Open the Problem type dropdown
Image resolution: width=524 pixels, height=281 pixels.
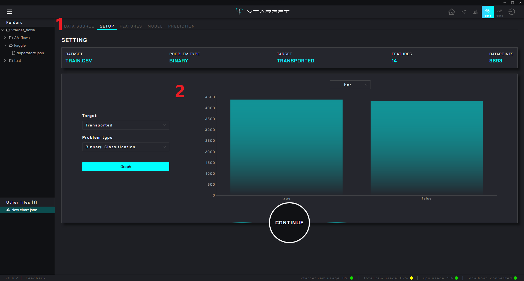(x=126, y=147)
